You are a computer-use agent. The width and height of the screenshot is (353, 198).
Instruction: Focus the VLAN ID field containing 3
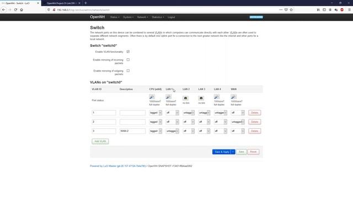coord(104,131)
